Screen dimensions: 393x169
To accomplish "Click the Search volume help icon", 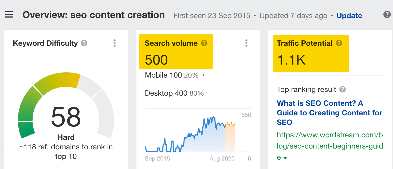I will point(204,43).
